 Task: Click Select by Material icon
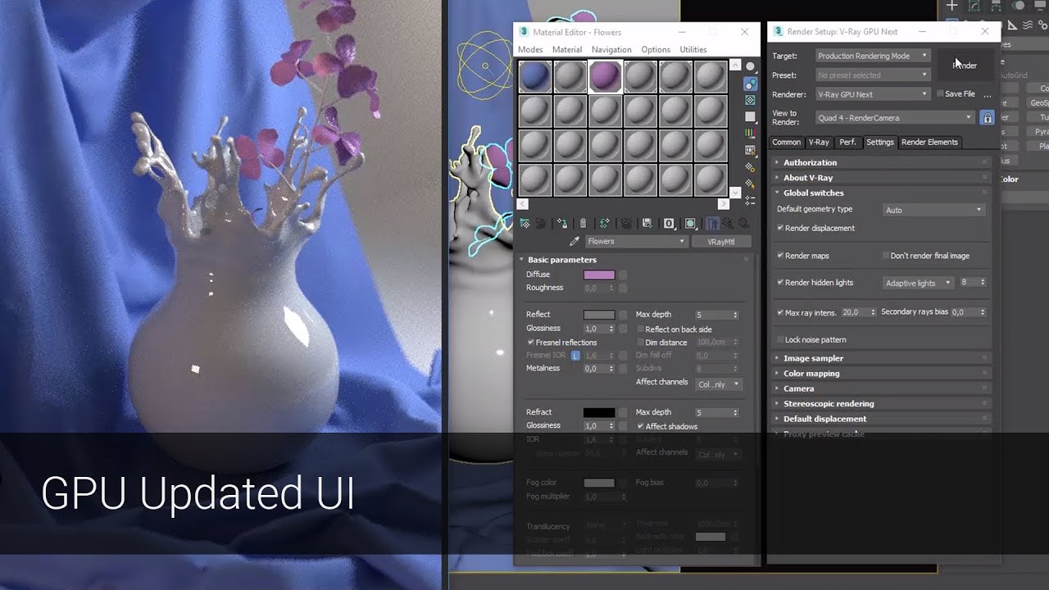750,183
